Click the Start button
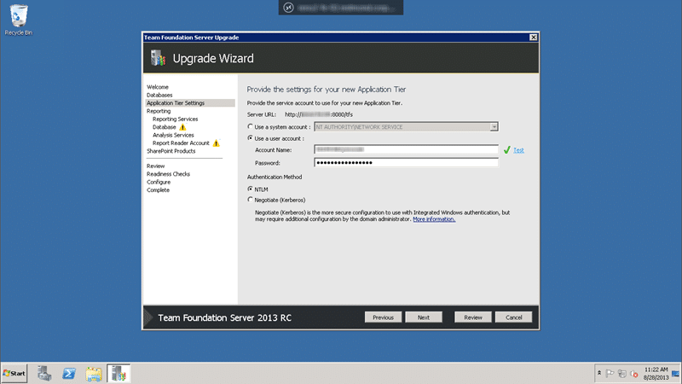Image resolution: width=682 pixels, height=384 pixels. point(14,374)
